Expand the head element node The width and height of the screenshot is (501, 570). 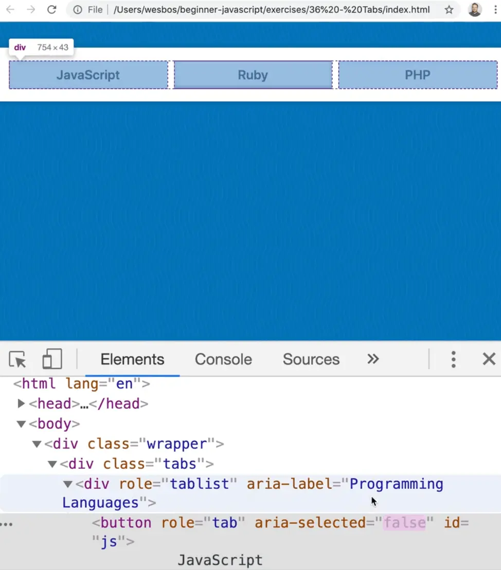(21, 403)
